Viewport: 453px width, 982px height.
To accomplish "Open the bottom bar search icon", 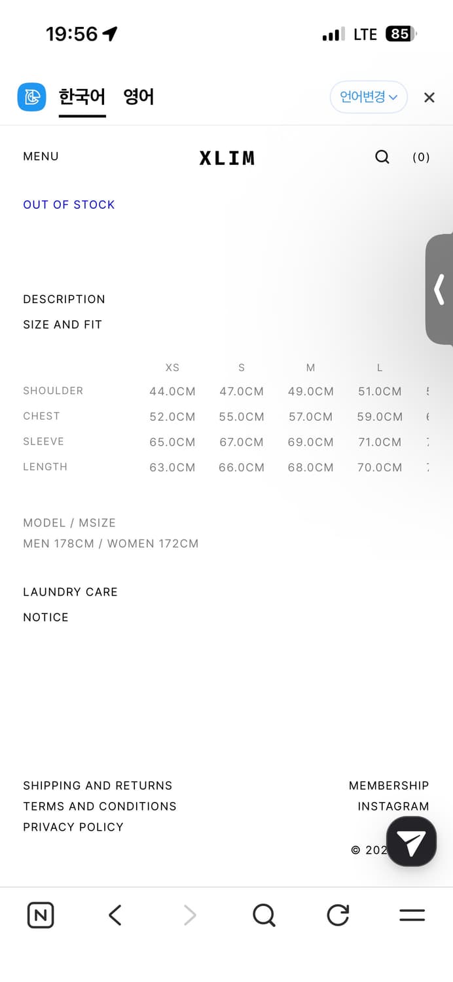I will (x=264, y=915).
